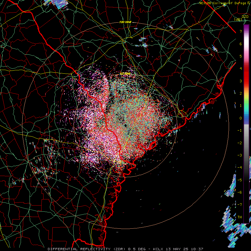Image resolution: width=251 pixels, height=251 pixels.
Task: Click the TH threshold label on legend
Action: tap(240, 217)
